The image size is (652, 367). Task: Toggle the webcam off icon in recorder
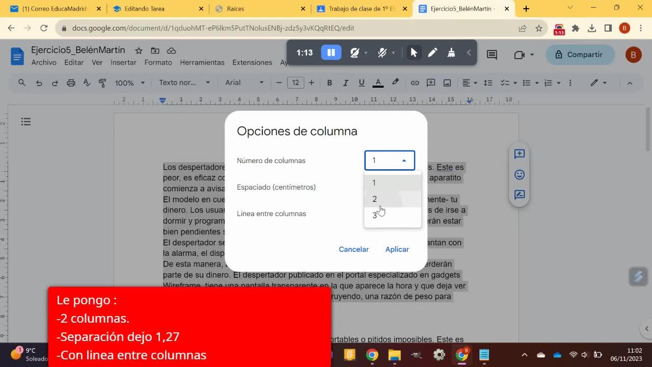[x=355, y=53]
